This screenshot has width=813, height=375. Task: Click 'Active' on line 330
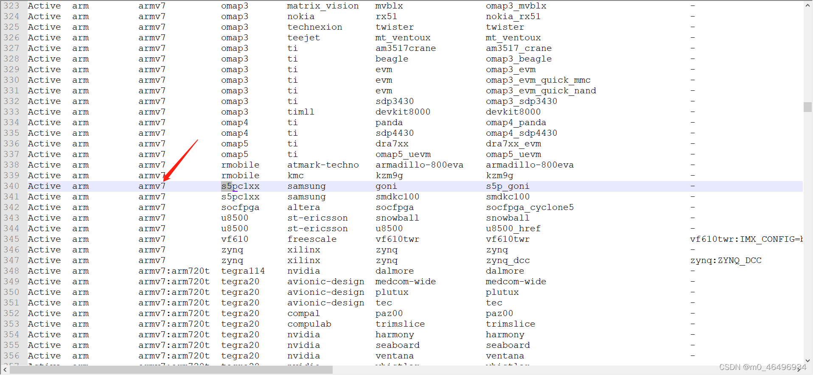[44, 80]
